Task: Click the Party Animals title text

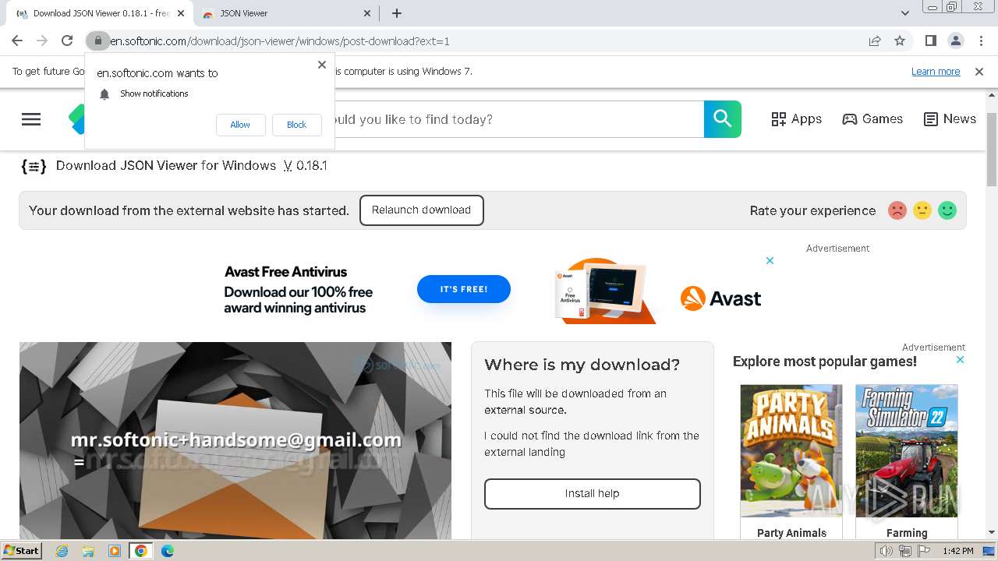Action: (x=791, y=533)
